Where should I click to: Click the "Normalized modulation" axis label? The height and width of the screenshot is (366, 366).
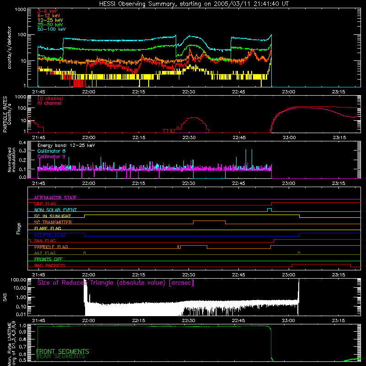(x=12, y=160)
